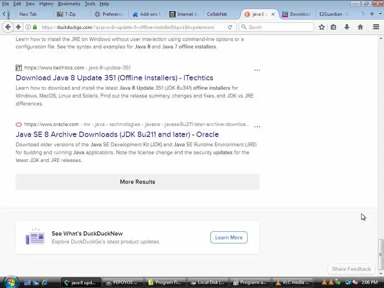384x288 pixels.
Task: Click the Learn More button
Action: pos(229,237)
